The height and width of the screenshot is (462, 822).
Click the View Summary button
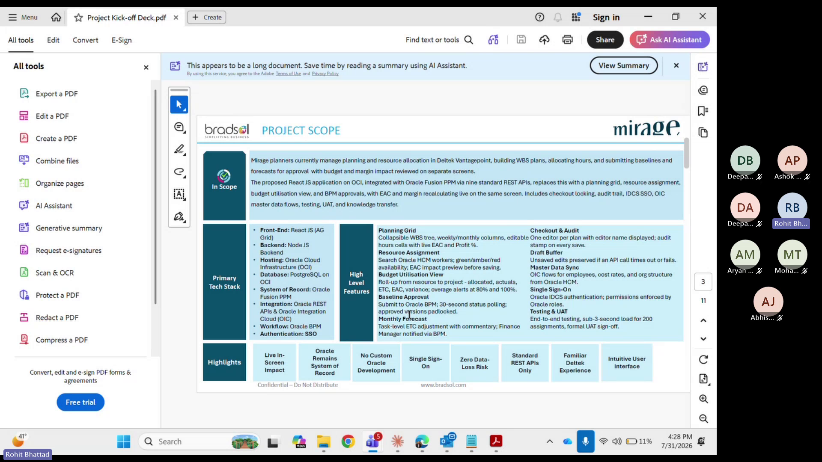623,65
